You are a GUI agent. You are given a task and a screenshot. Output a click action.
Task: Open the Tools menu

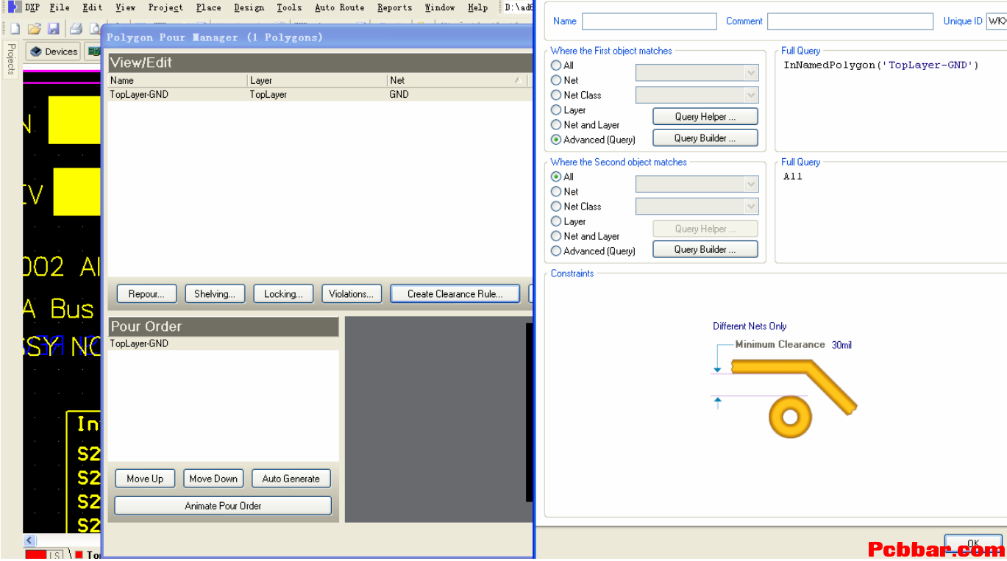pos(289,7)
